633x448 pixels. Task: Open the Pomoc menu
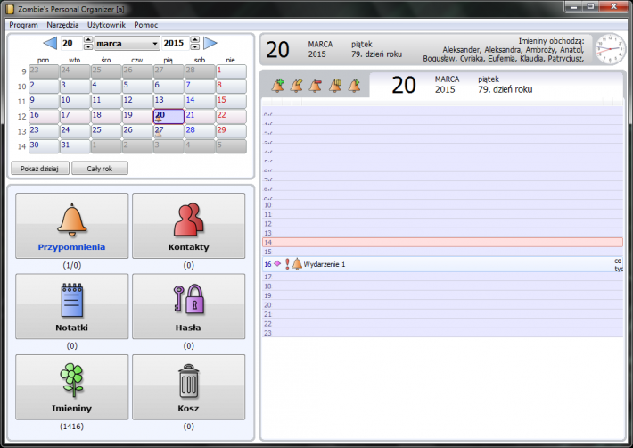click(145, 25)
